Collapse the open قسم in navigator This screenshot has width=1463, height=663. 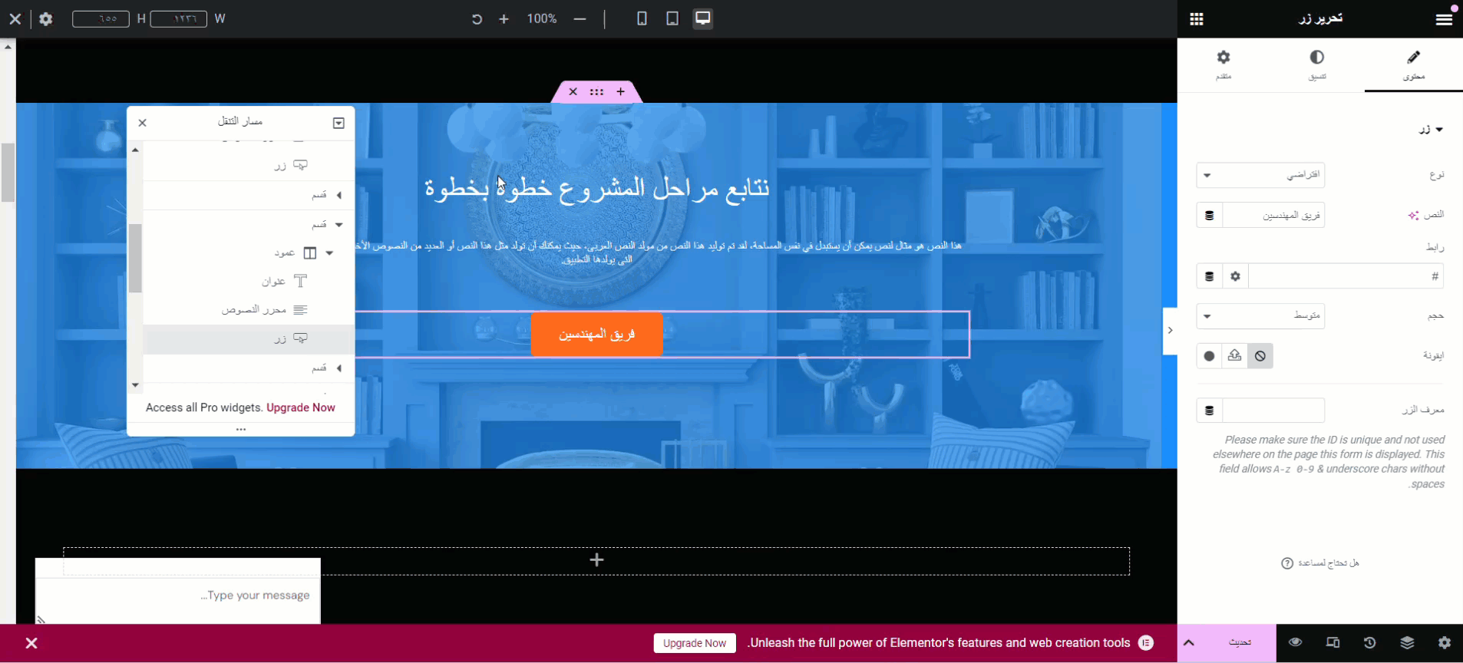[x=339, y=225]
